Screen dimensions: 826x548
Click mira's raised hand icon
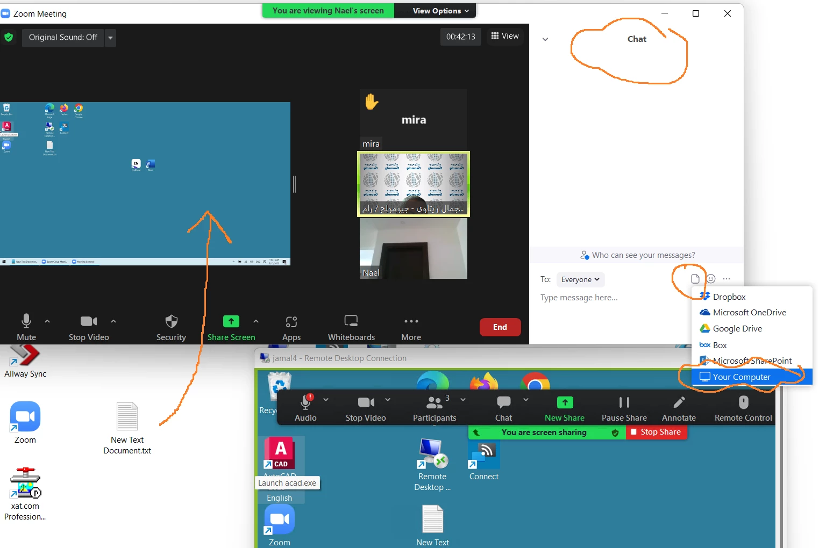[372, 102]
